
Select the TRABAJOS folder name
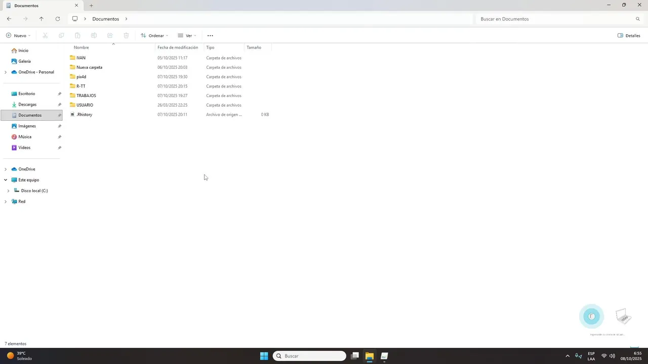(86, 96)
